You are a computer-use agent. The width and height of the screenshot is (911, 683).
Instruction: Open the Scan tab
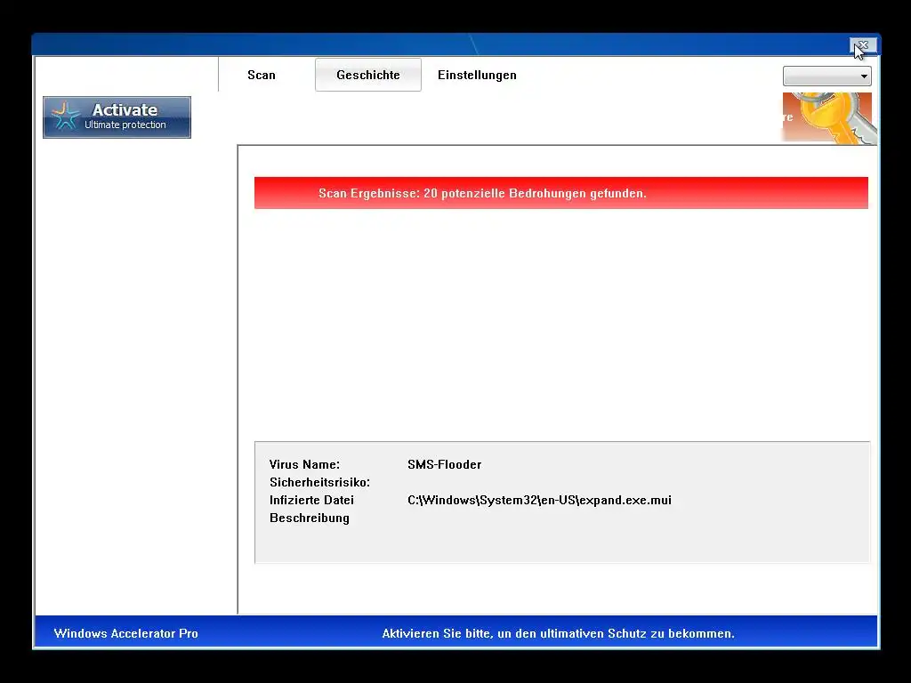tap(262, 75)
